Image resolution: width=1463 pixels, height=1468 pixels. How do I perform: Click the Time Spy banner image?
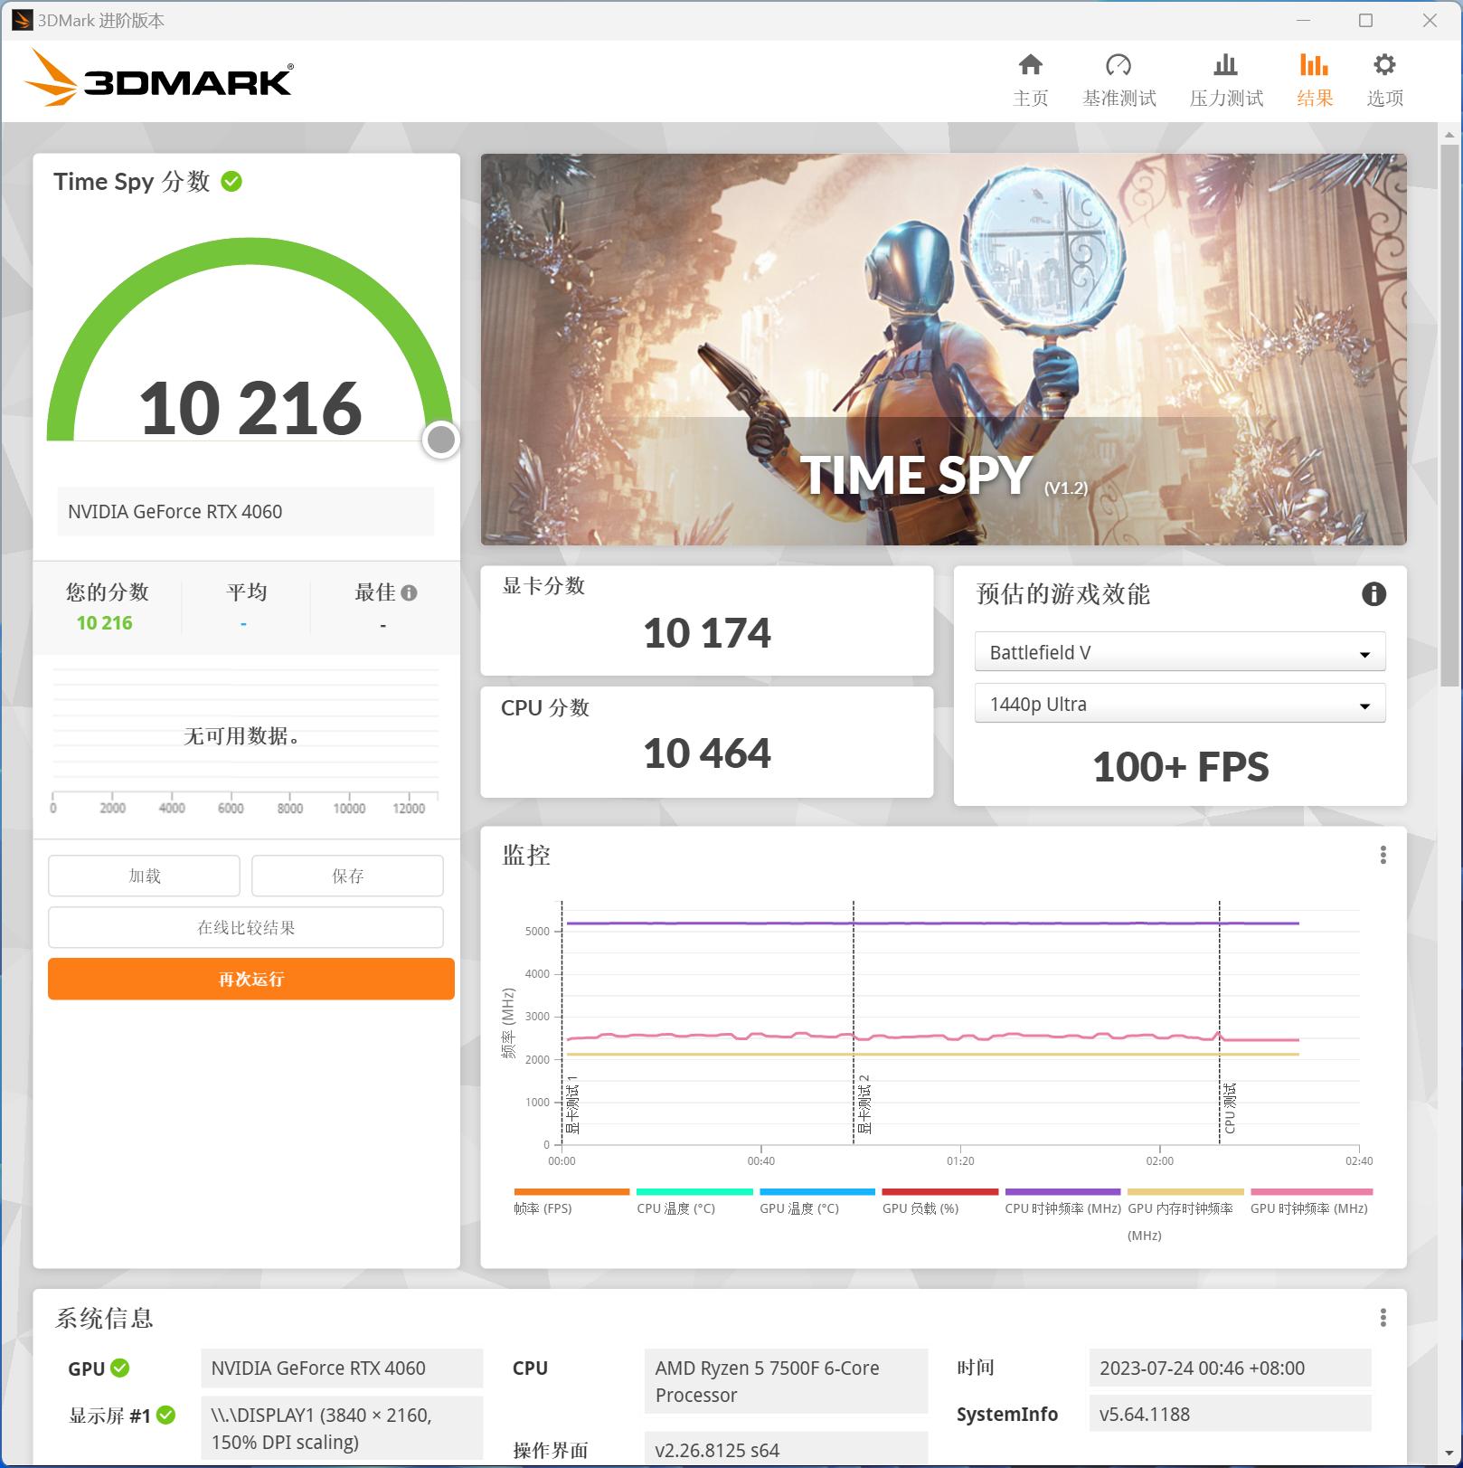tap(943, 349)
